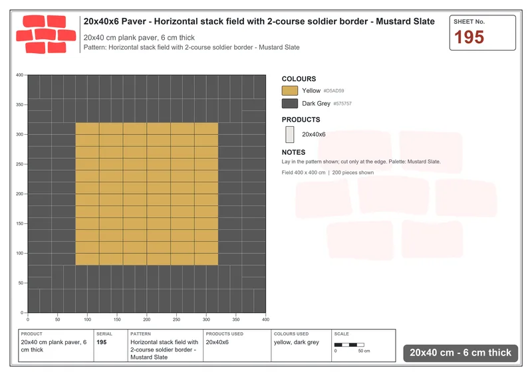Click the PRODUCTS heading
Screen dimensions: 532x376
pos(301,120)
